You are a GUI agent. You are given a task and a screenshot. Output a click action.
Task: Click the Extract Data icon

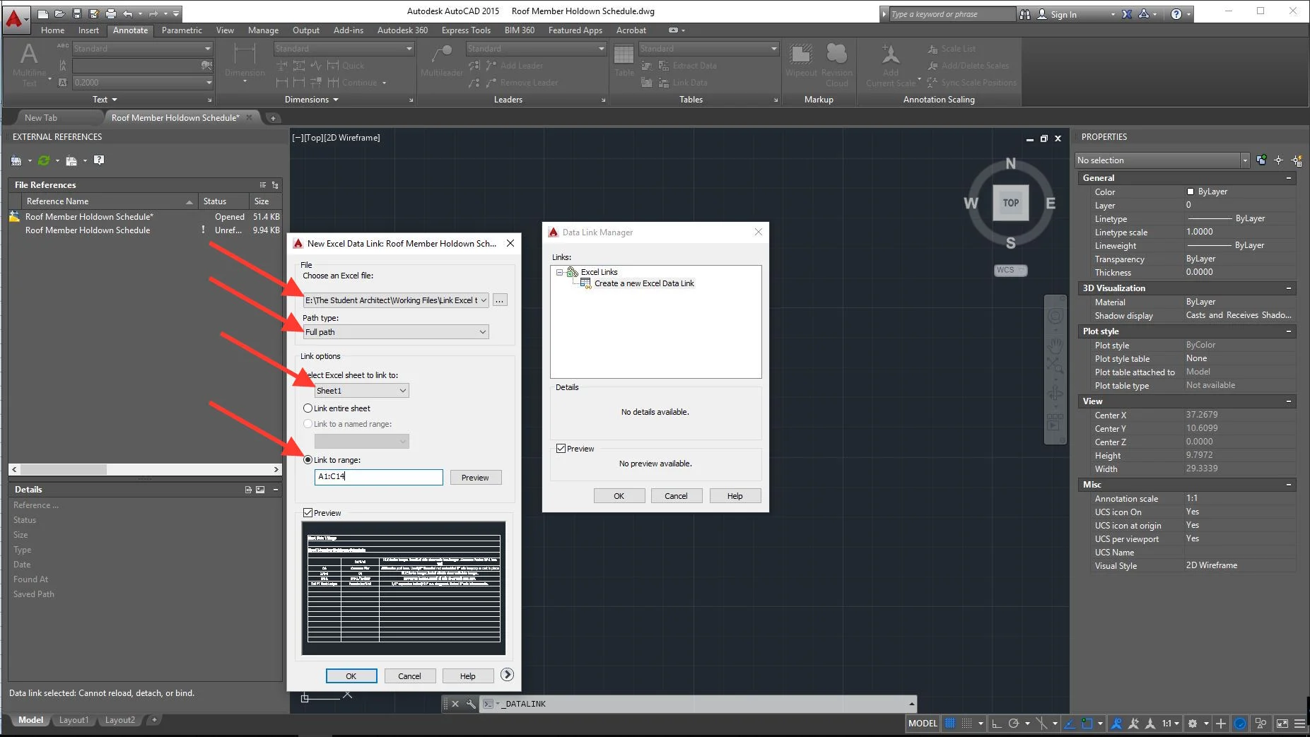coord(665,65)
